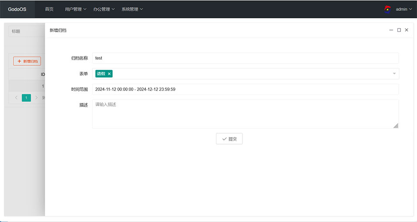Click the 请假 tag label
Image resolution: width=417 pixels, height=222 pixels.
101,74
